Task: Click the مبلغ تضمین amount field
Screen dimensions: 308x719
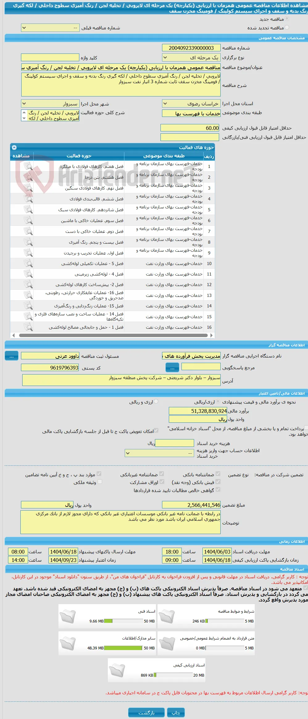Action: 191,505
